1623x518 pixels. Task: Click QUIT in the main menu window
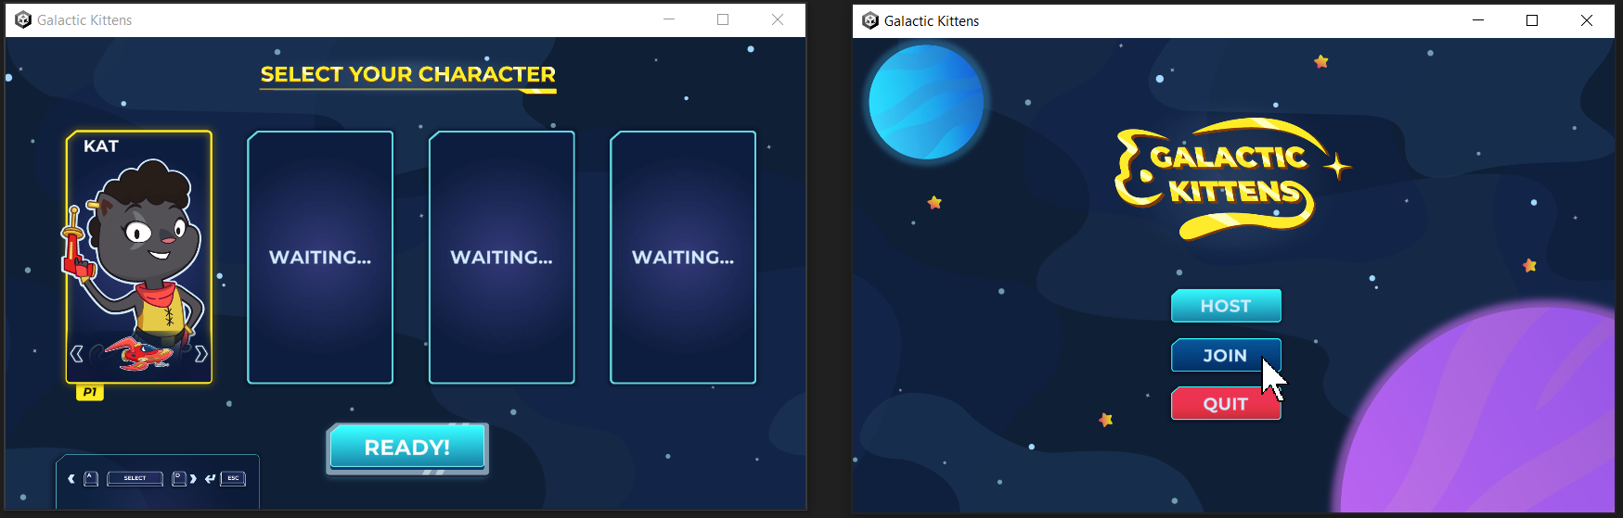1226,404
